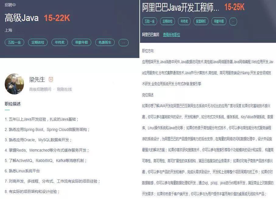Viewport: 276px width, 199px height.
Task: Click requirement 7 about 高并发、多线程
Action: [x=52, y=181]
